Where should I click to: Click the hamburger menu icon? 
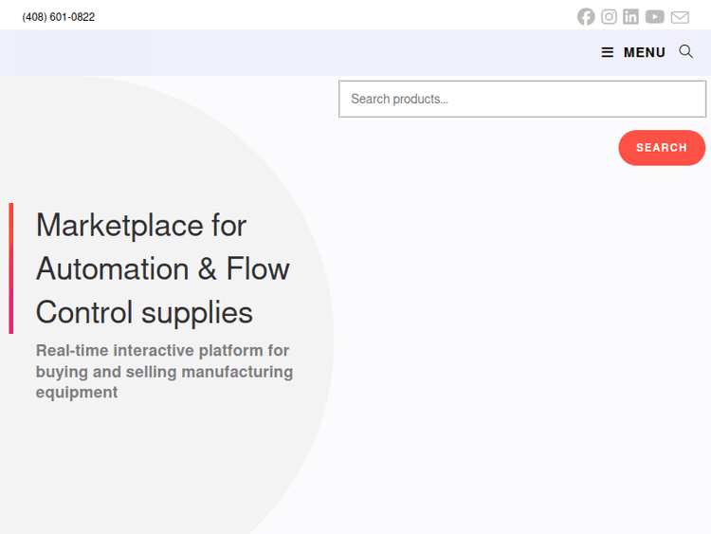click(x=608, y=53)
